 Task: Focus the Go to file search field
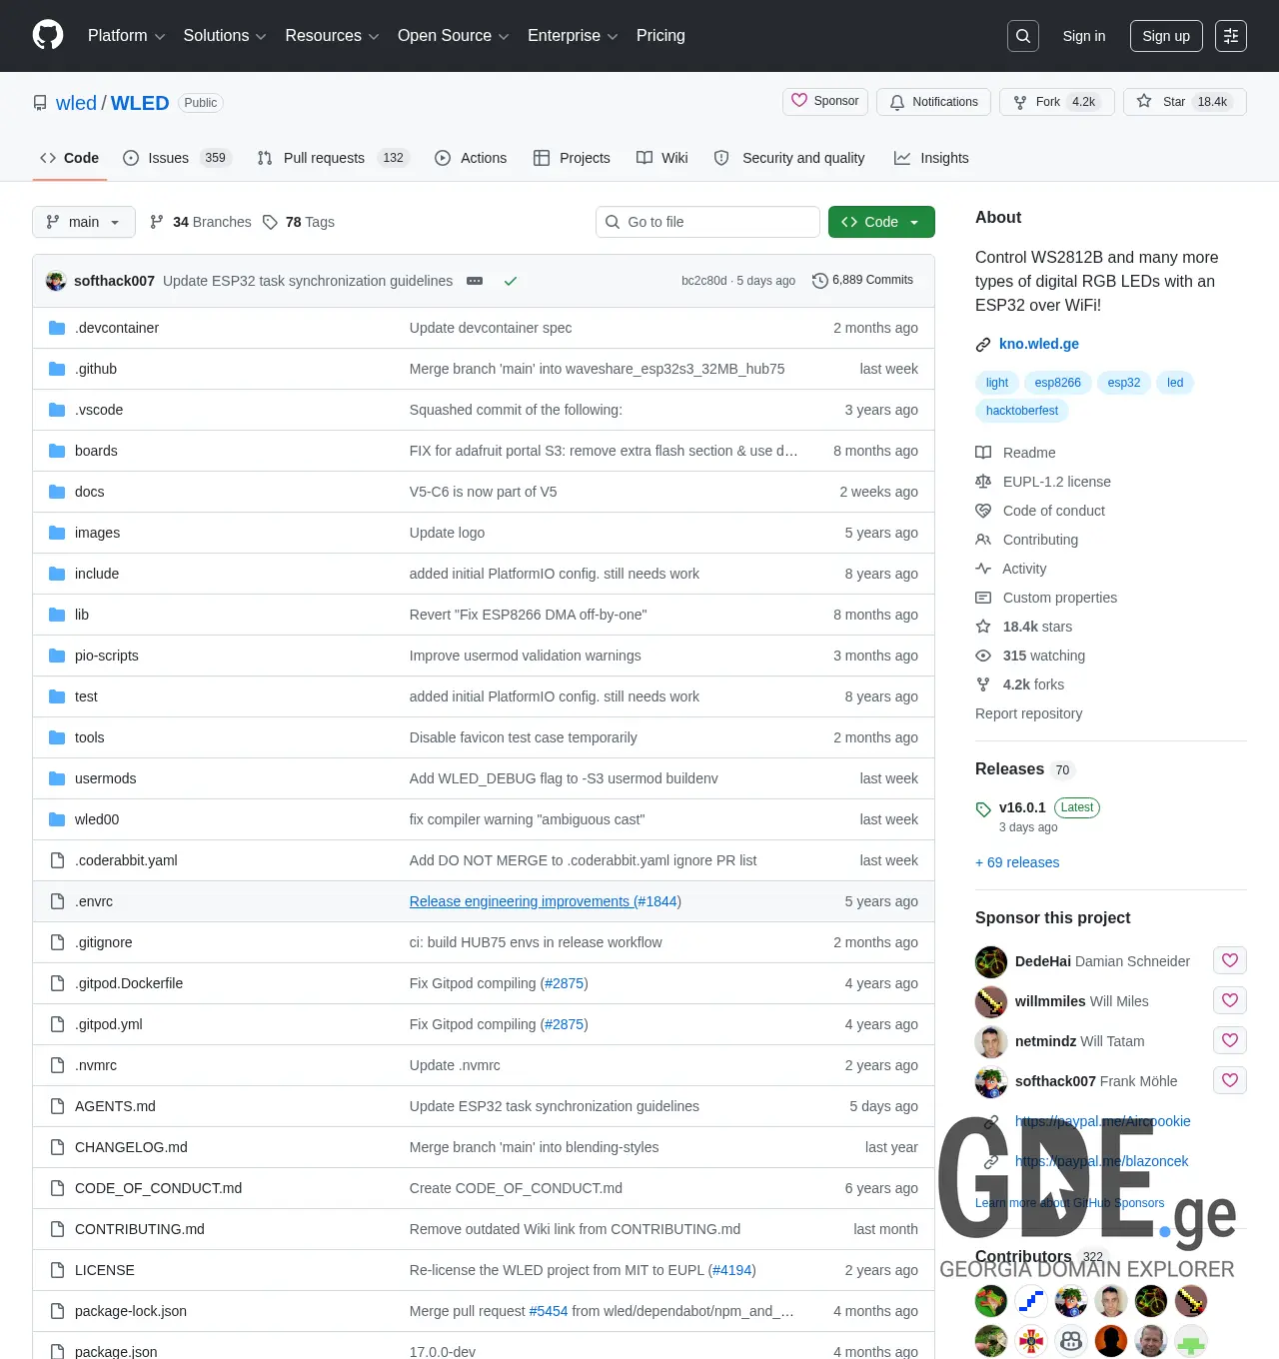pos(707,222)
